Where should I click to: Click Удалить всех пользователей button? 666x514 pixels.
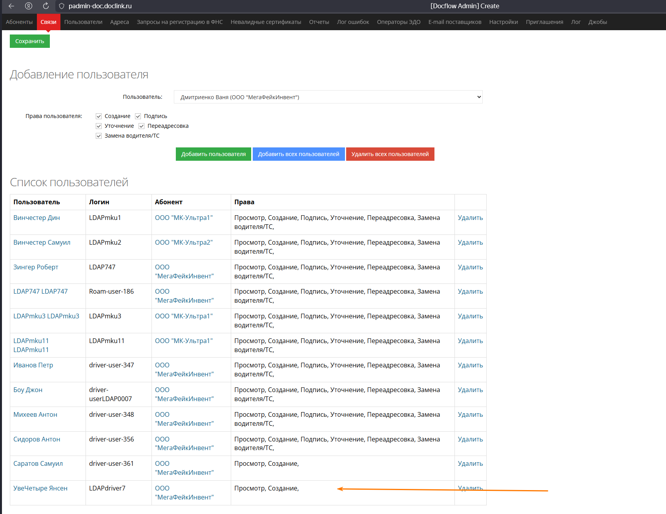click(x=390, y=154)
